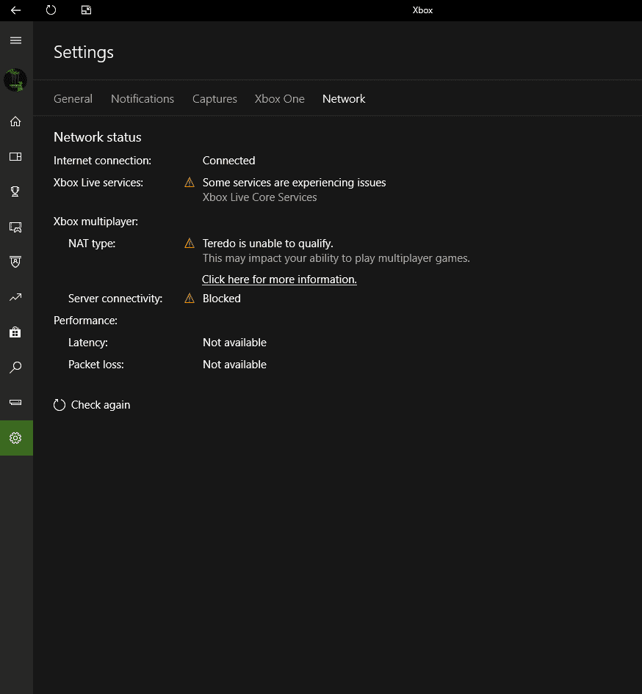Open Trending from the sidebar
The height and width of the screenshot is (694, 642).
point(15,297)
